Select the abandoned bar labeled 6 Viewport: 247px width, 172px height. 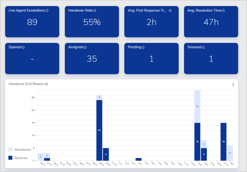230,153
